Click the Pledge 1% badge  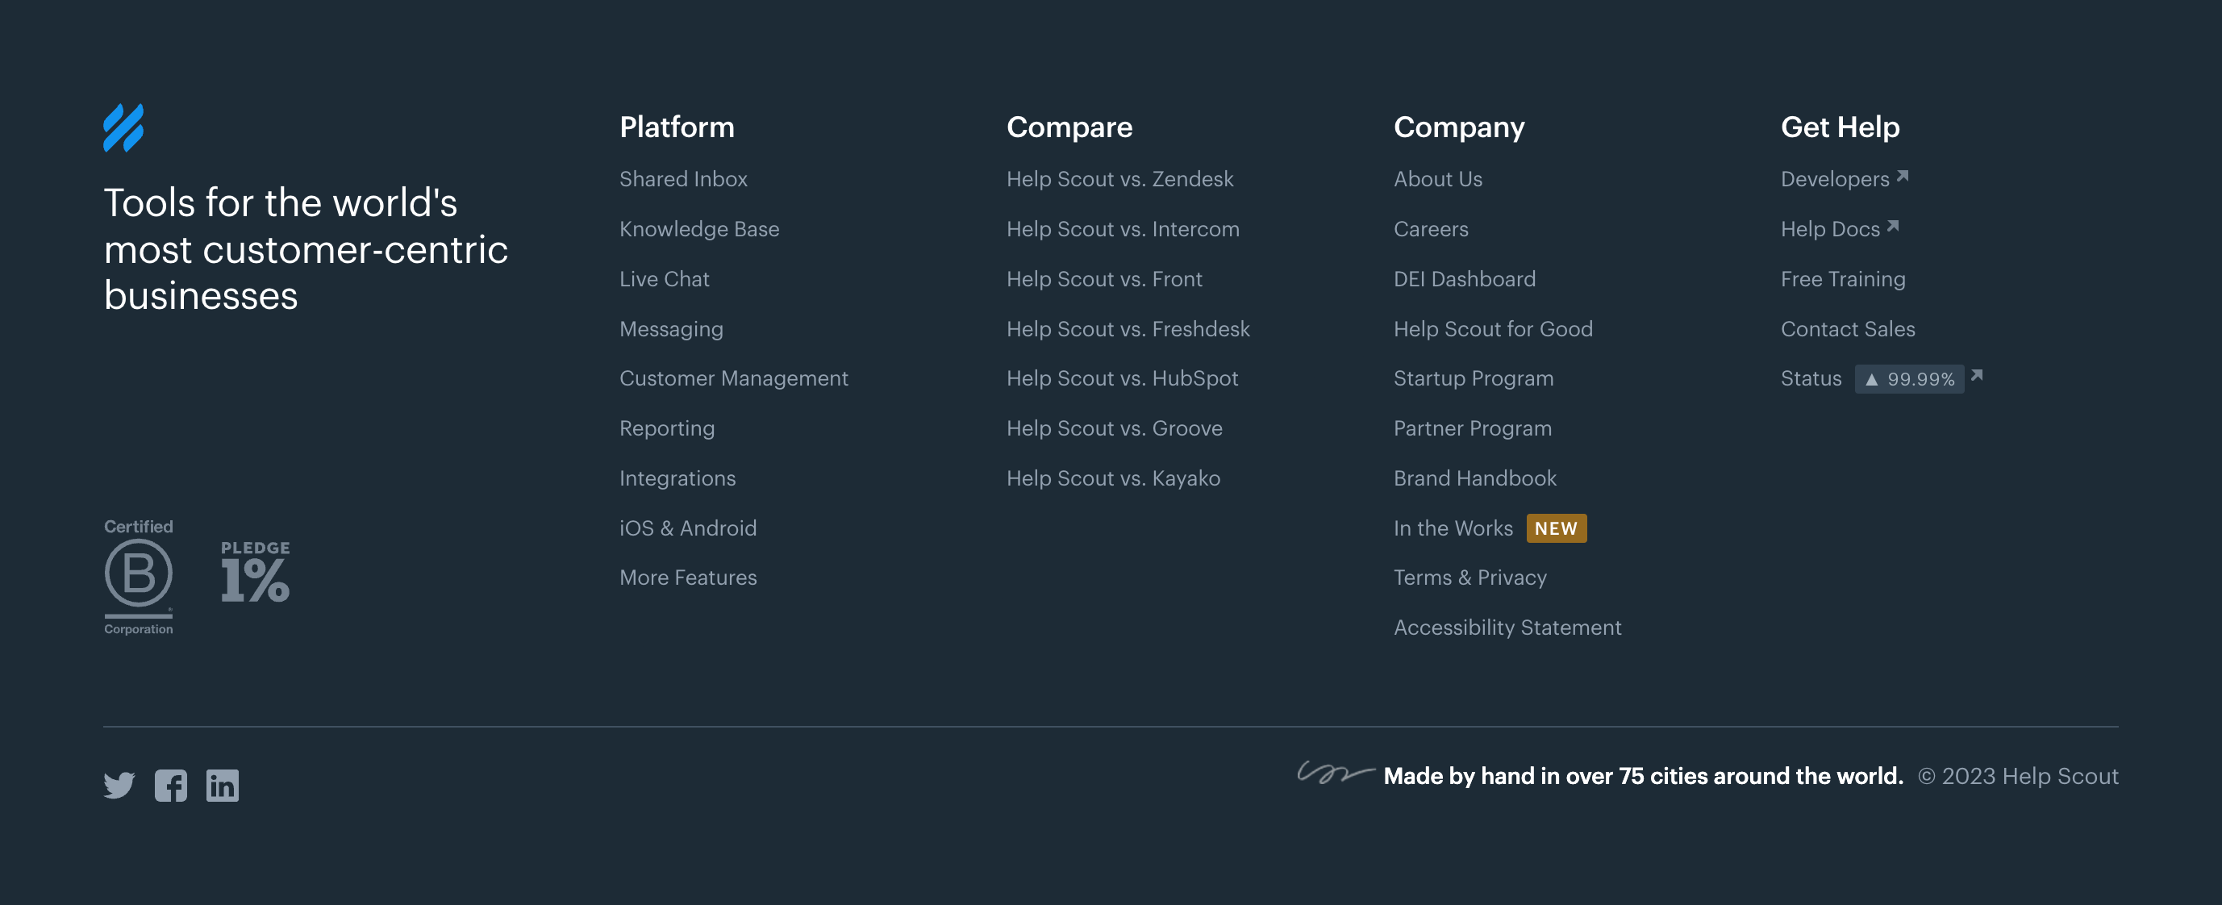(x=256, y=572)
